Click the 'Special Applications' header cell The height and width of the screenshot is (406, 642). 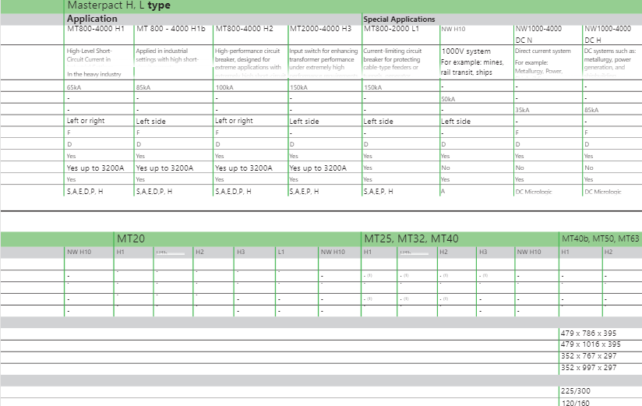tap(399, 19)
